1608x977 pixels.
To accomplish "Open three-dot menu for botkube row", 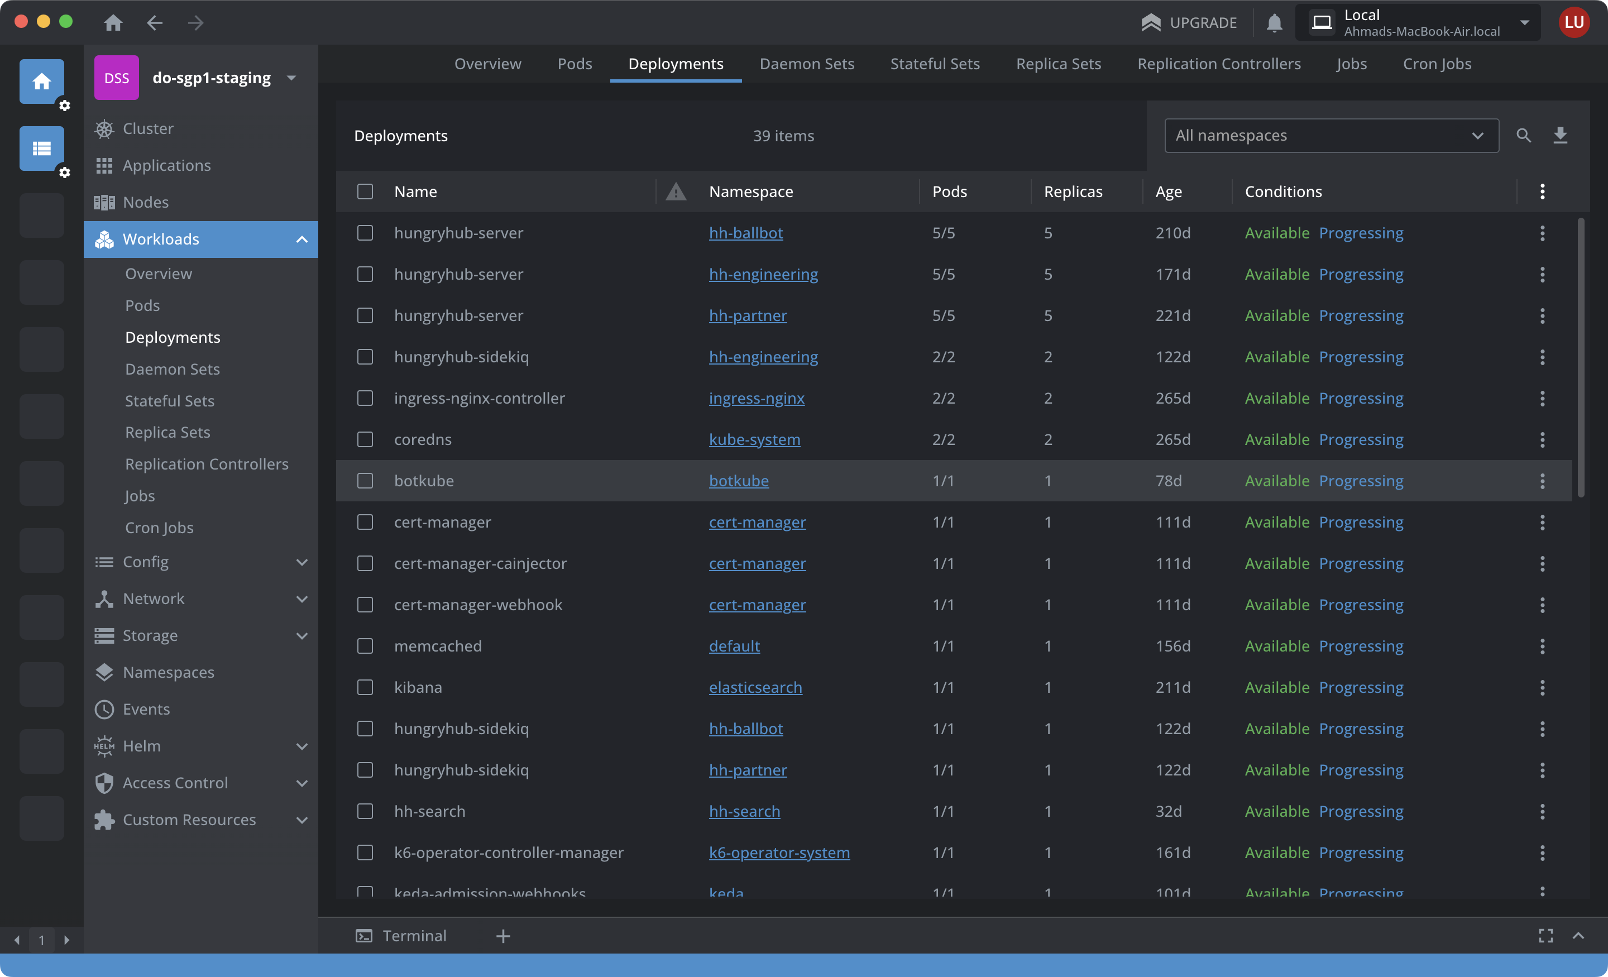I will [x=1542, y=481].
